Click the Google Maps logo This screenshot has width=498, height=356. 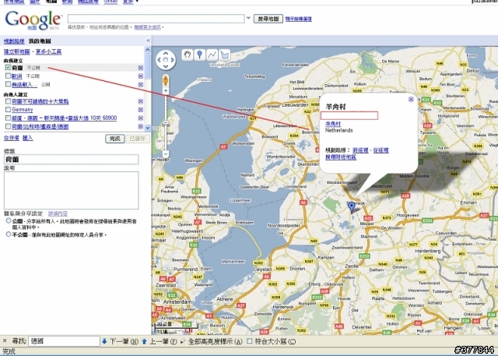coord(33,20)
